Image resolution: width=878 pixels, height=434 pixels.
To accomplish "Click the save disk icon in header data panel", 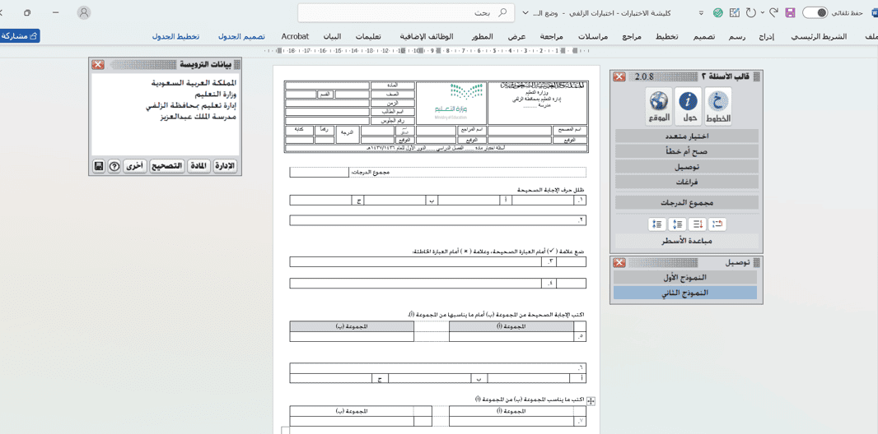I will pos(99,166).
